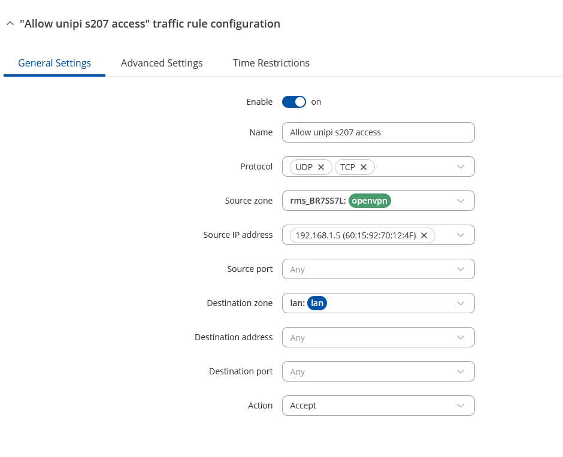The image size is (563, 457).
Task: Click the rule configuration title heading
Action: tap(150, 24)
